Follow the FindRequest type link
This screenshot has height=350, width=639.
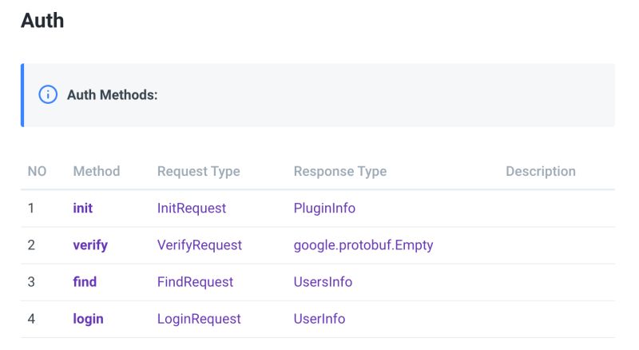pyautogui.click(x=195, y=282)
